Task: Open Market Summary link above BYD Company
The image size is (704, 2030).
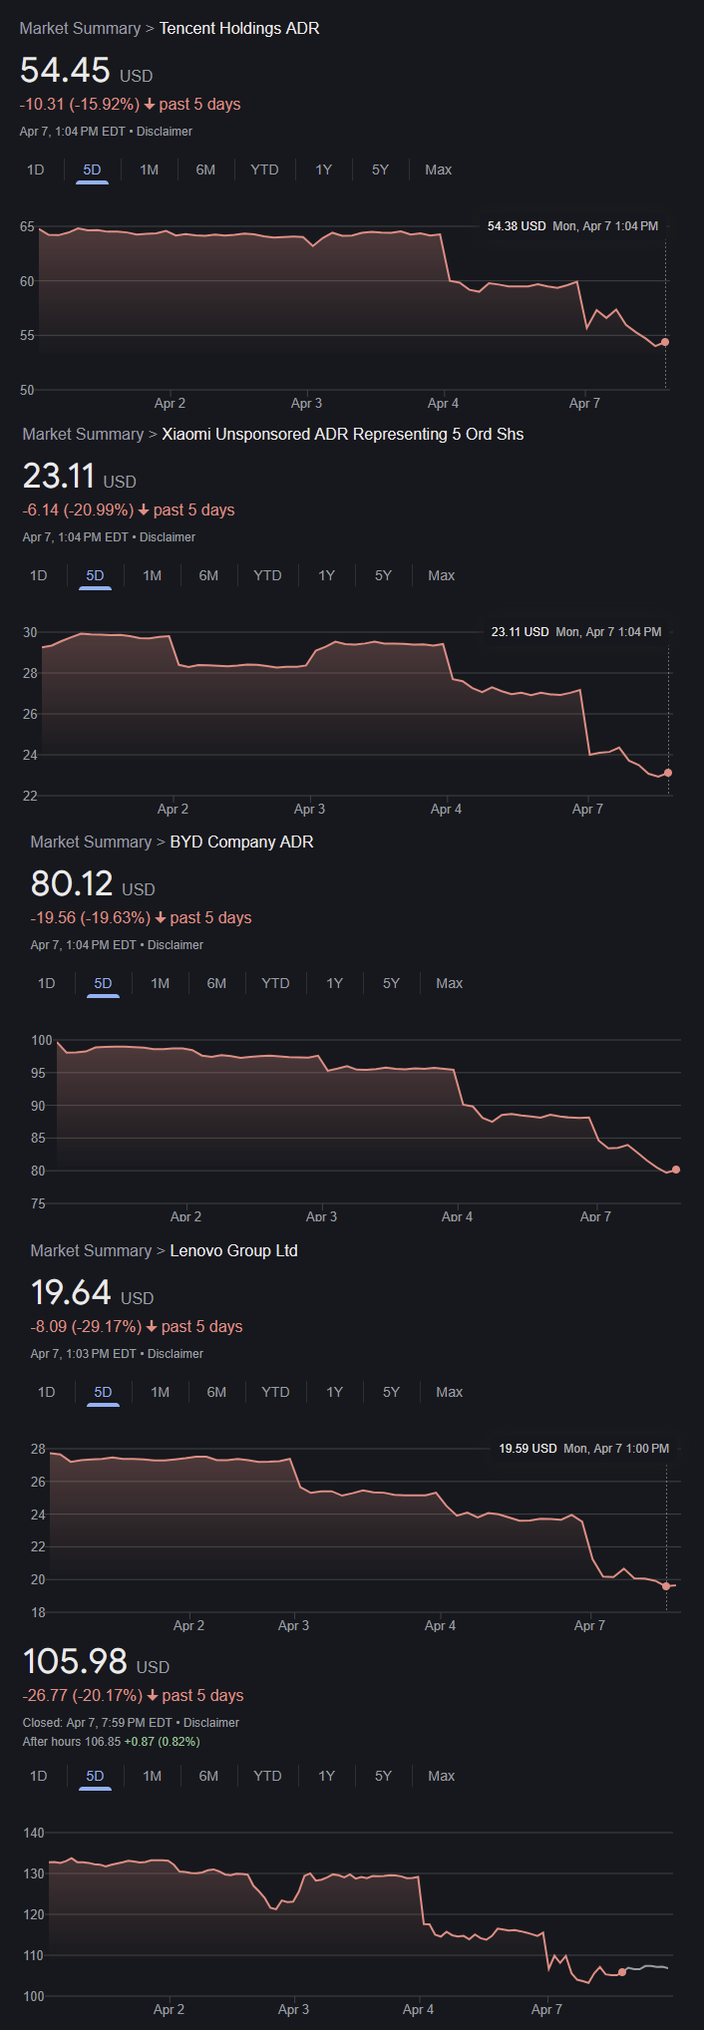Action: point(91,842)
